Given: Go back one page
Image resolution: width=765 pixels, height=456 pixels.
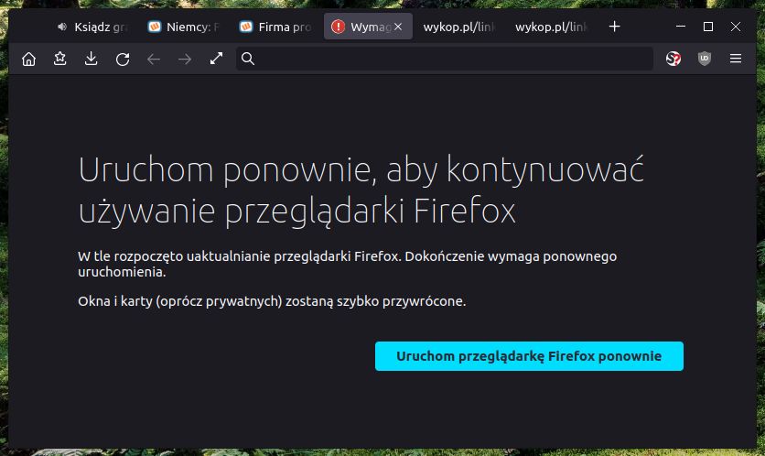Looking at the screenshot, I should coord(154,60).
